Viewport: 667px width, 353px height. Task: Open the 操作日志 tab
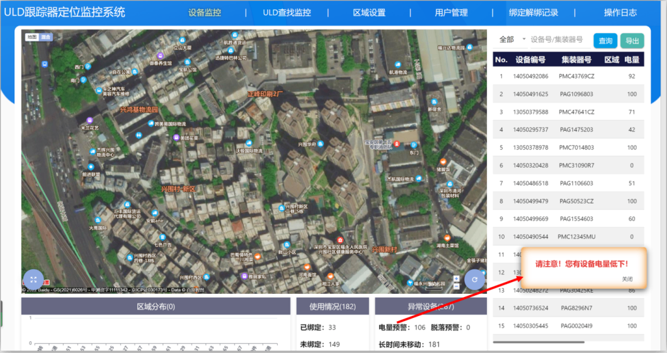620,13
